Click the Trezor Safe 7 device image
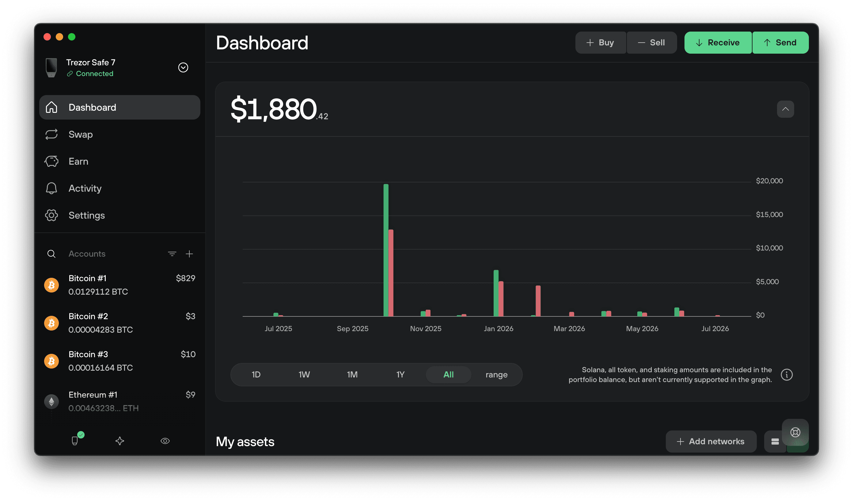Viewport: 853px width, 501px height. [51, 67]
